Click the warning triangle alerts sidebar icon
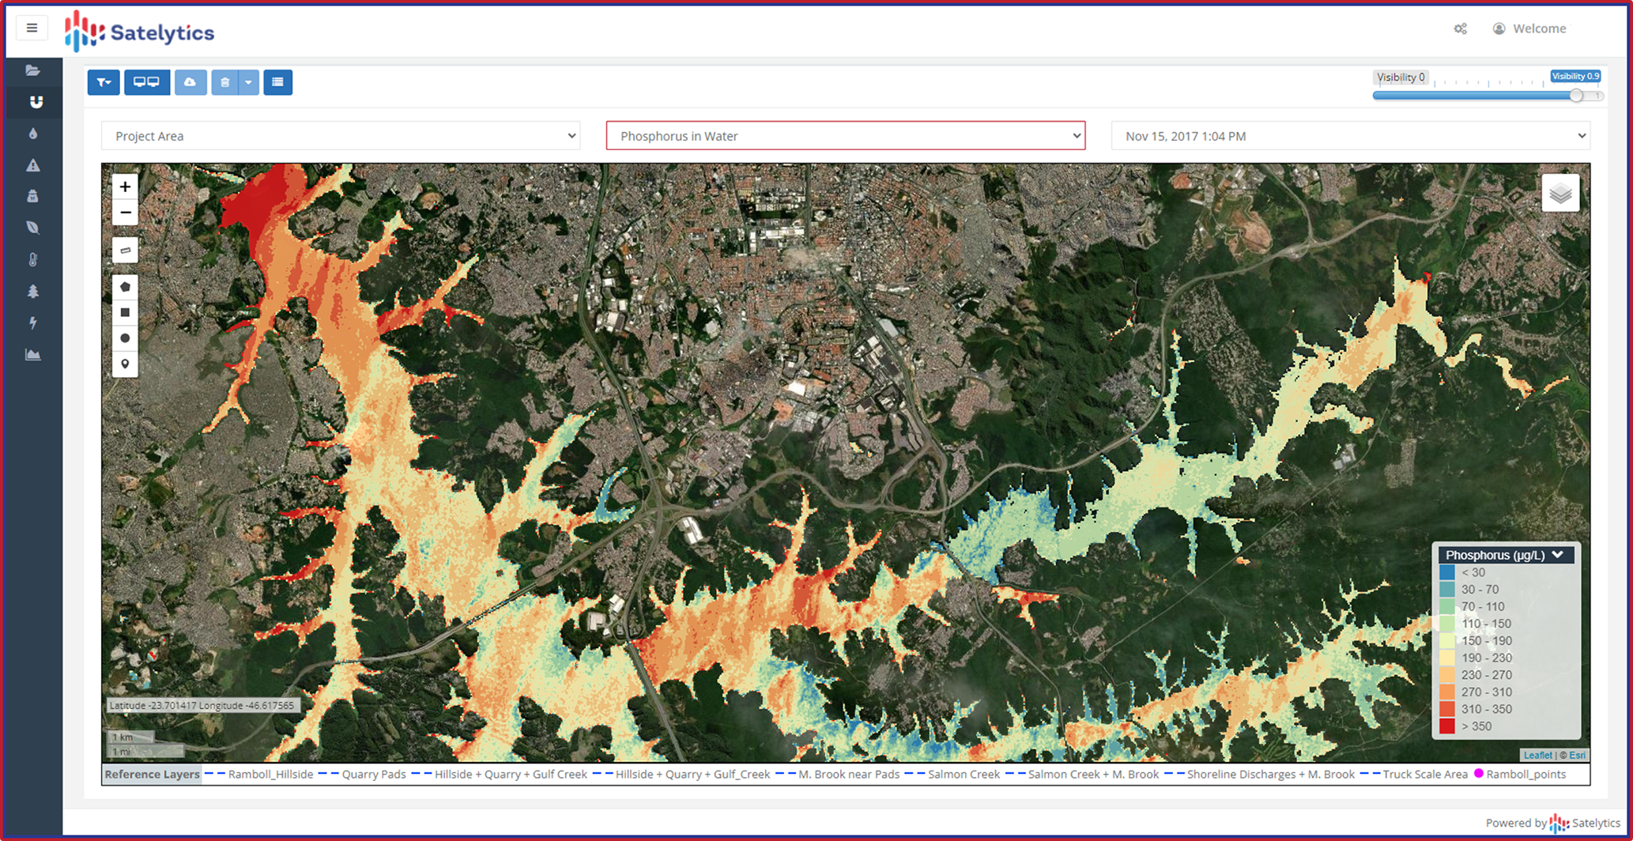The height and width of the screenshot is (841, 1633). coord(33,165)
